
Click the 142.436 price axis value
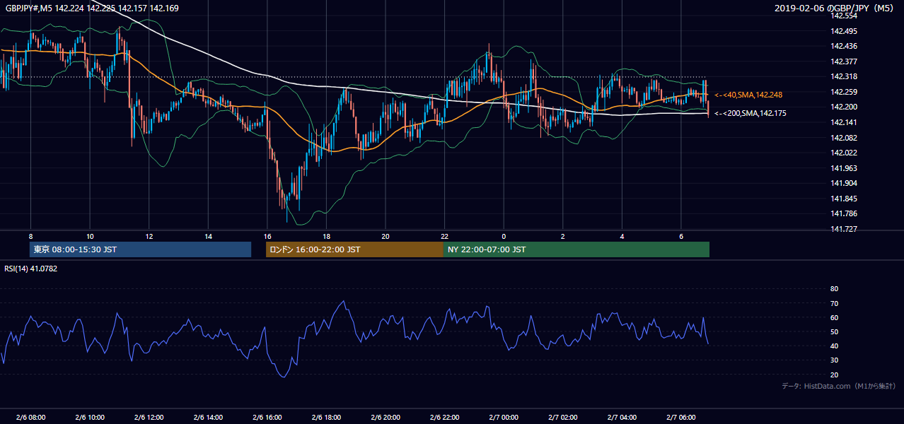coord(843,46)
